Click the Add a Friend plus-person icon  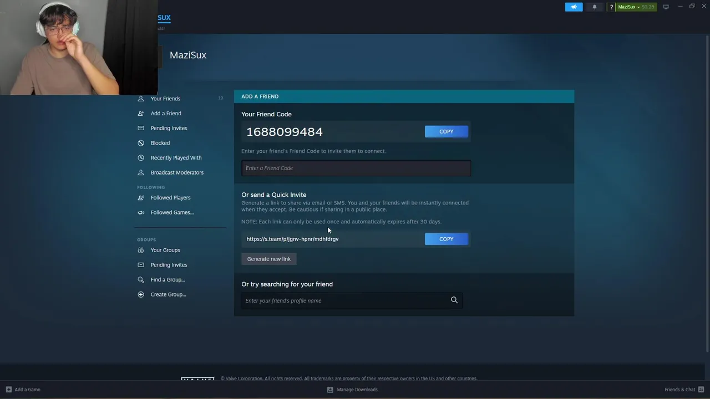(x=141, y=113)
